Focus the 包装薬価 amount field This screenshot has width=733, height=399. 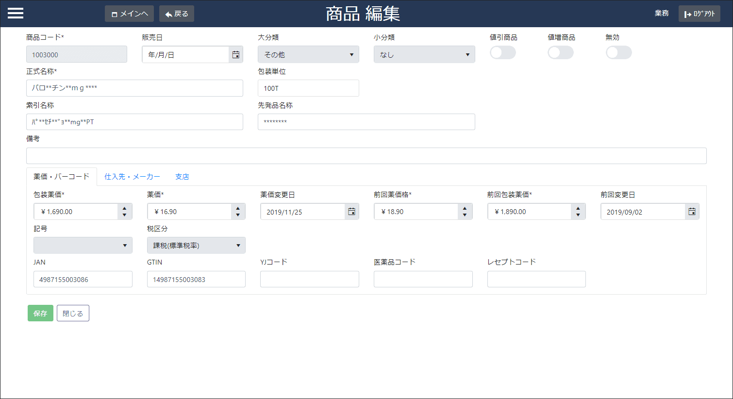(76, 212)
